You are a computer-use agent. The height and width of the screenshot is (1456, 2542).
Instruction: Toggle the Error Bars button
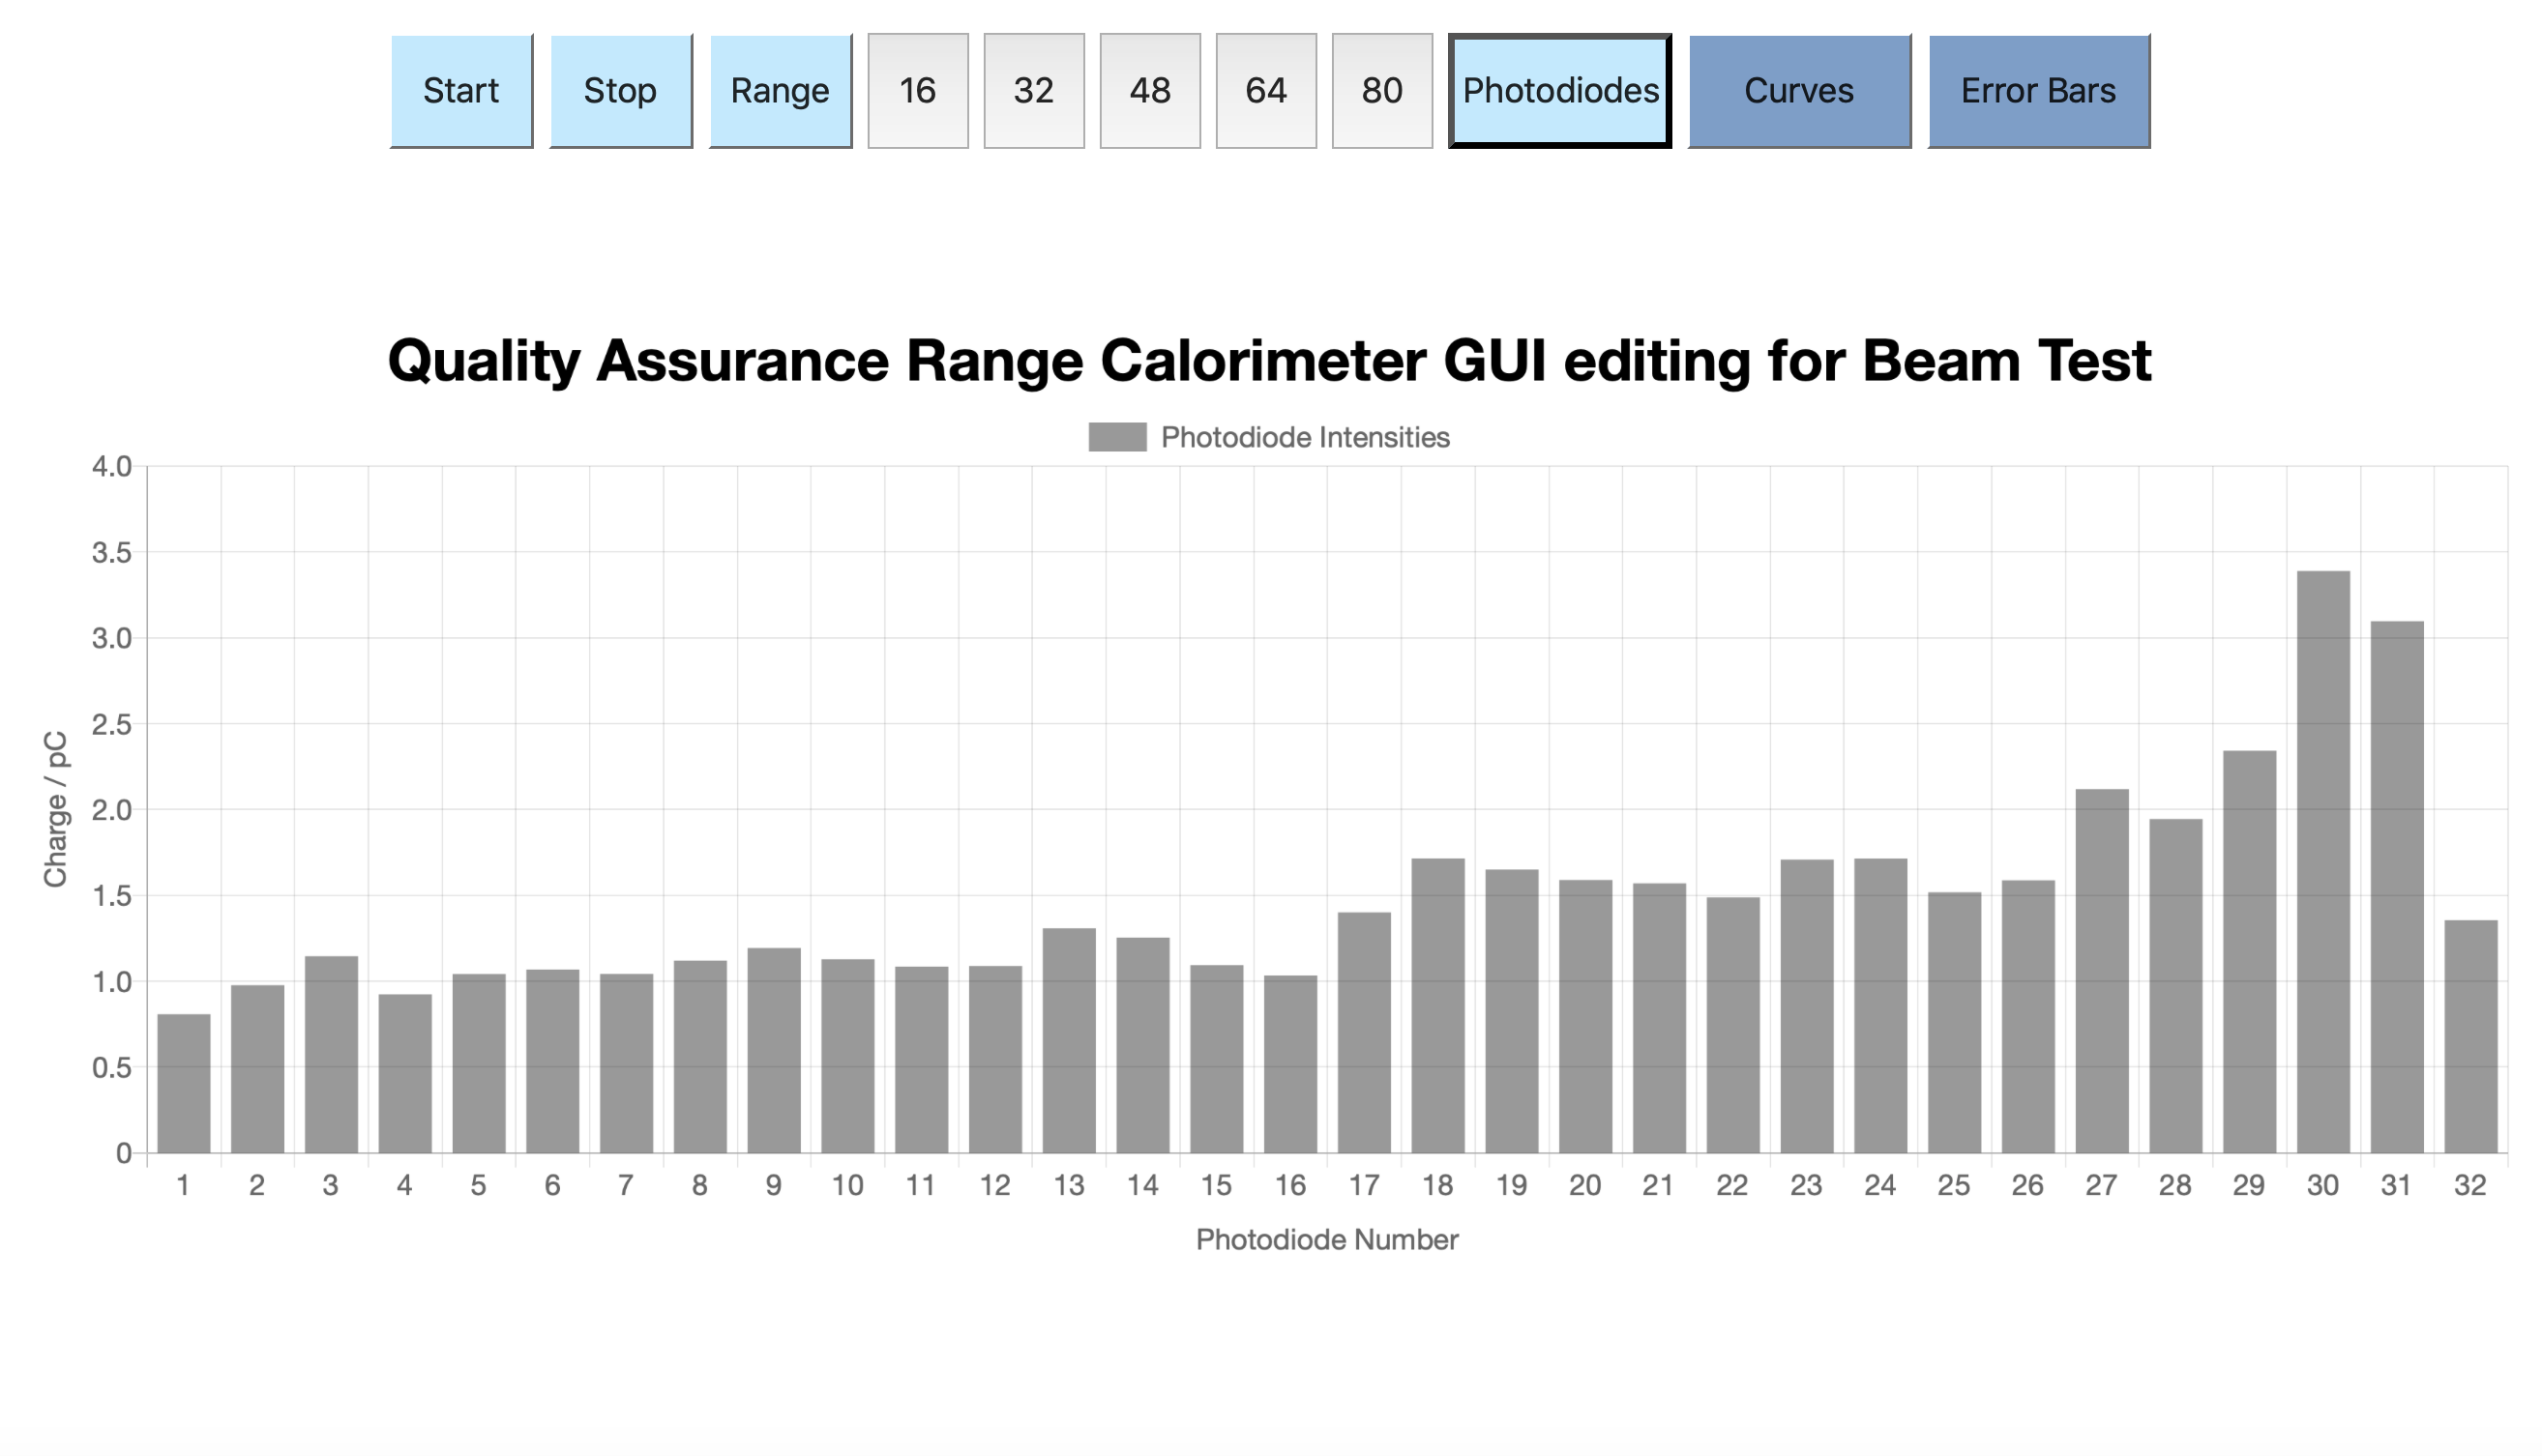click(2038, 91)
